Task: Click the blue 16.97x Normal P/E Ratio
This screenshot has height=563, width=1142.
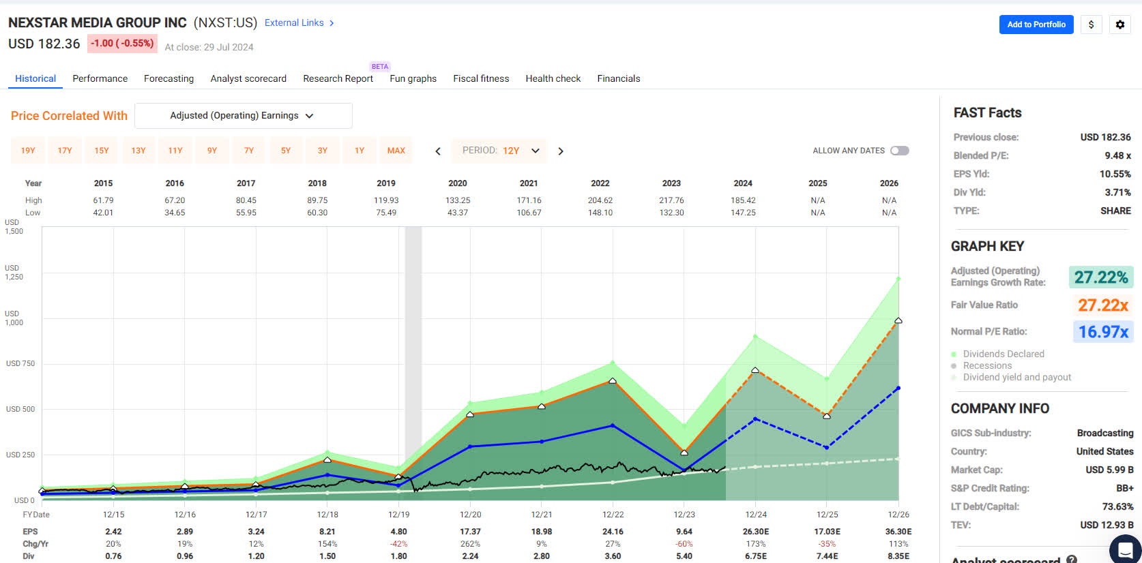Action: pos(1103,332)
